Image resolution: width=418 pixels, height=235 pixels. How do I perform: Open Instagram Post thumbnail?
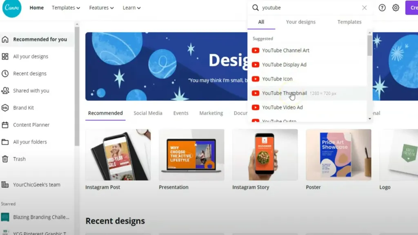pyautogui.click(x=118, y=155)
